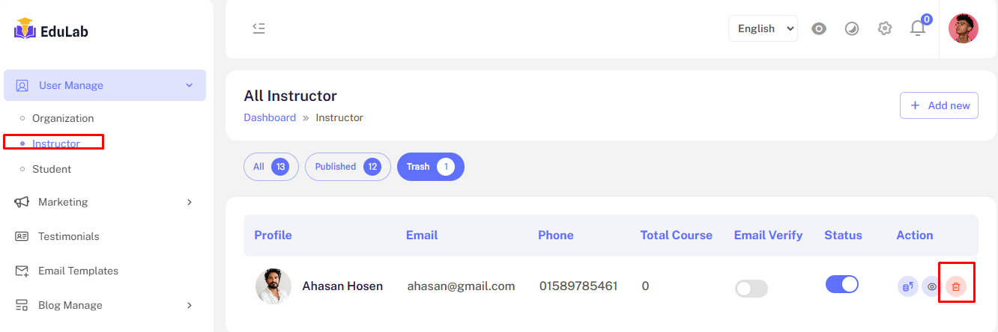This screenshot has height=332, width=998.
Task: Expand the Marketing submenu
Action: 189,202
